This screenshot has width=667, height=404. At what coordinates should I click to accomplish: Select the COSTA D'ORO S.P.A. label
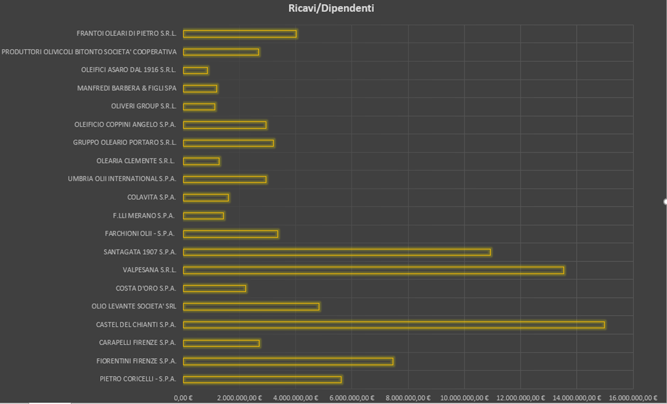pyautogui.click(x=146, y=288)
